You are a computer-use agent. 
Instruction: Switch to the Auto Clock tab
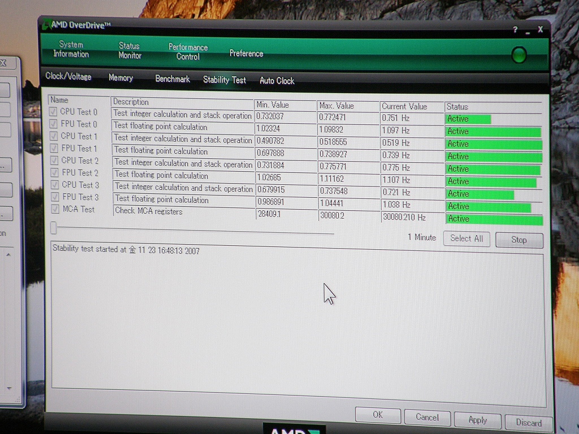tap(277, 80)
